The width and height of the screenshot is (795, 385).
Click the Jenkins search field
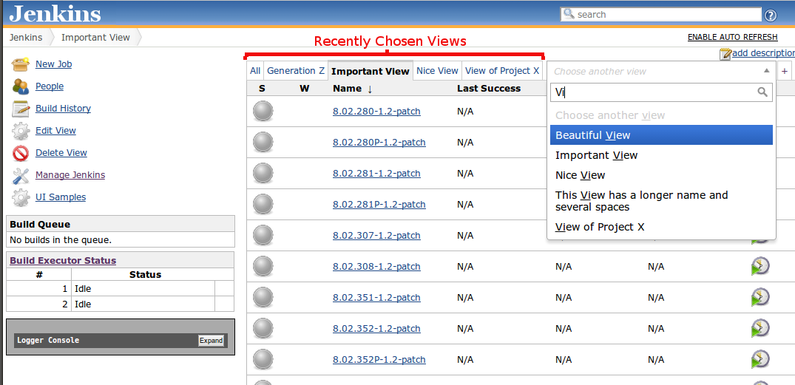click(660, 15)
